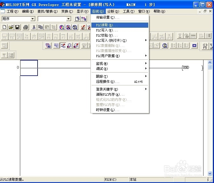Restore the inner document window
The height and width of the screenshot is (183, 214).
[x=205, y=11]
